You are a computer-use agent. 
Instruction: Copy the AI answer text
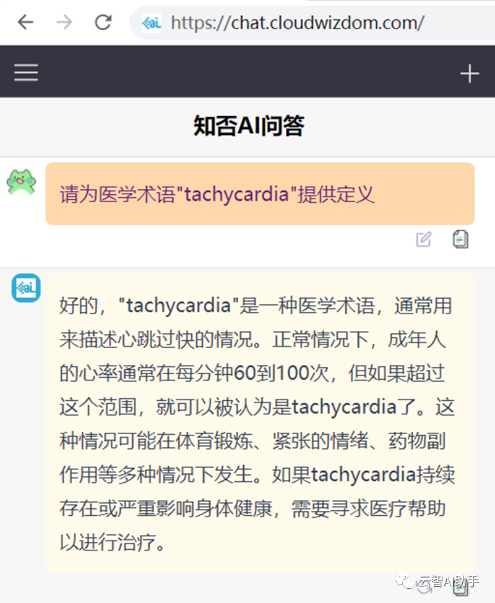(460, 588)
